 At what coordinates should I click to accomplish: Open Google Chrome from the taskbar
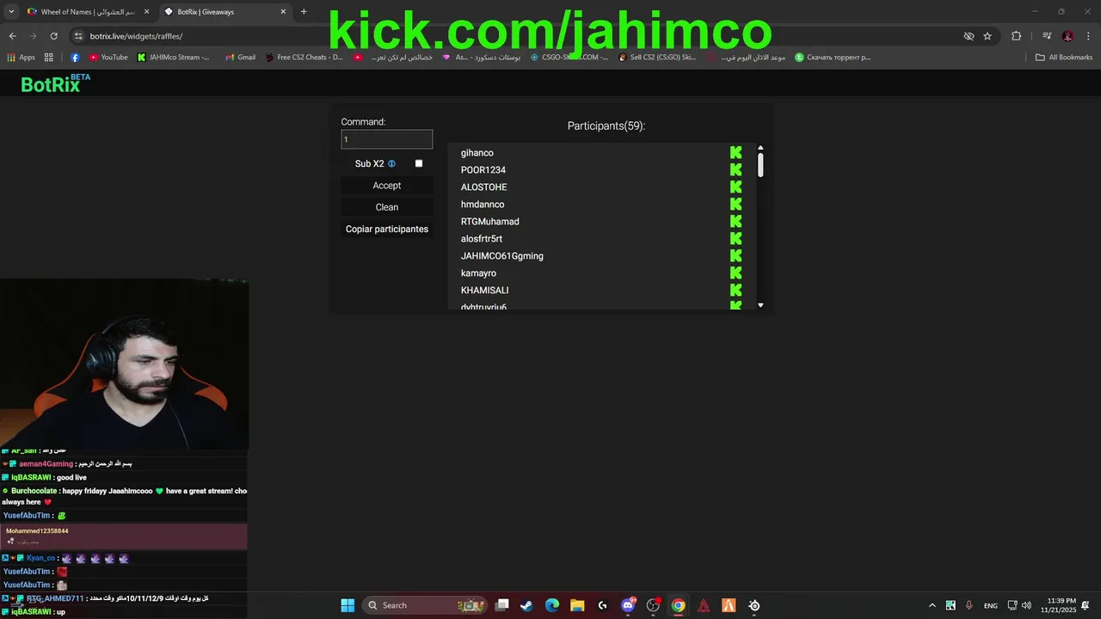pos(678,605)
